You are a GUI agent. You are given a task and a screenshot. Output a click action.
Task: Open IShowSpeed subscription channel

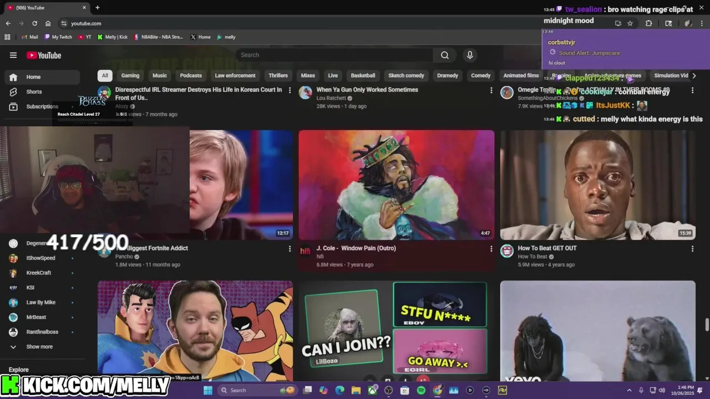tap(42, 258)
